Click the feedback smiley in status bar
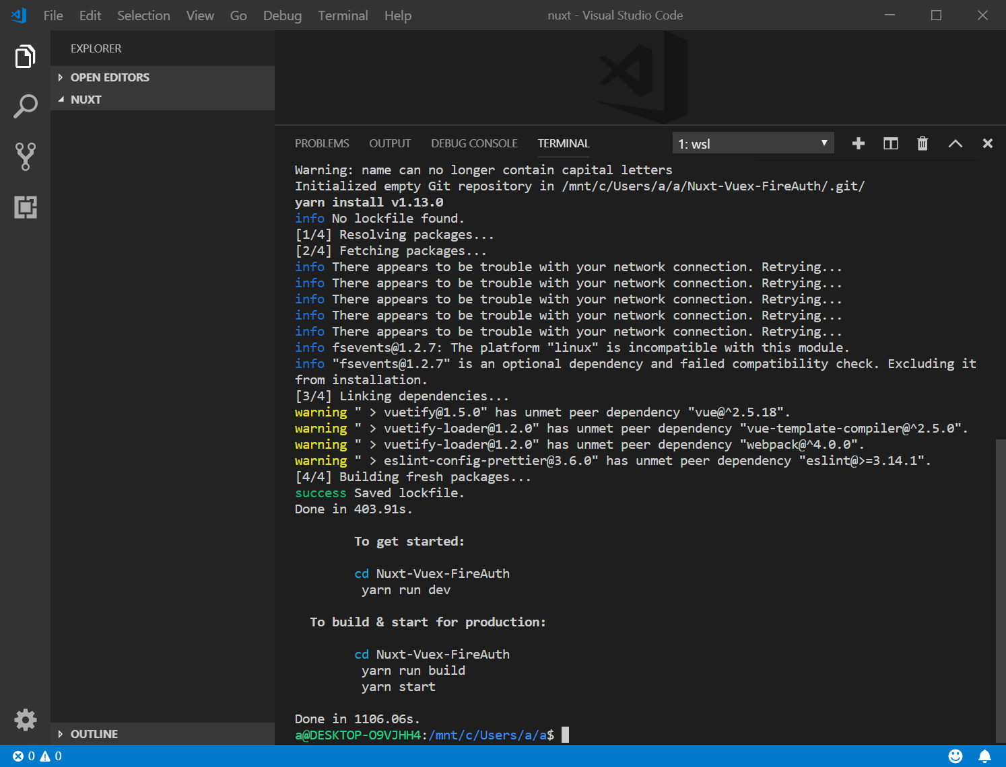 pos(955,756)
